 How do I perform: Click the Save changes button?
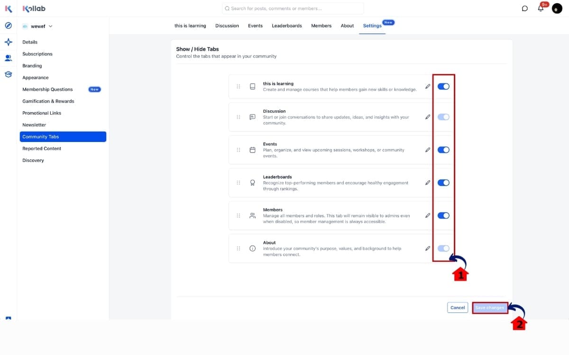[490, 308]
